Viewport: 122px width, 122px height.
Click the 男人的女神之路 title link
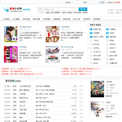[67, 47]
